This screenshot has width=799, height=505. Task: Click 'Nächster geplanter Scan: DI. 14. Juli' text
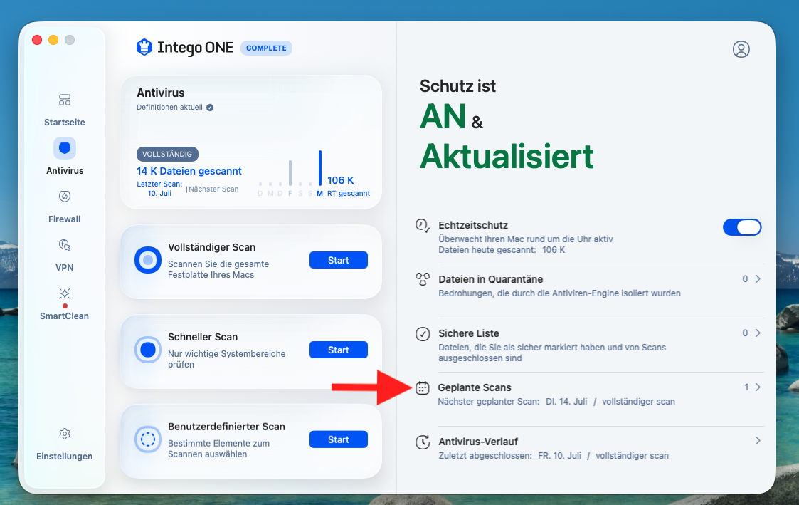click(512, 402)
